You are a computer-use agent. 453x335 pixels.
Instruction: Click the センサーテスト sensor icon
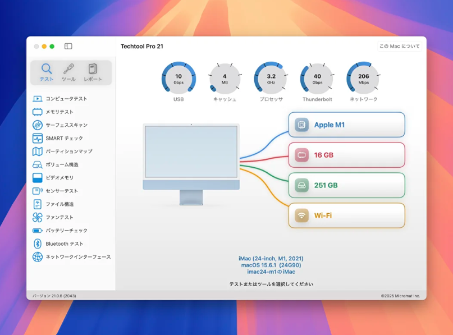pyautogui.click(x=37, y=191)
